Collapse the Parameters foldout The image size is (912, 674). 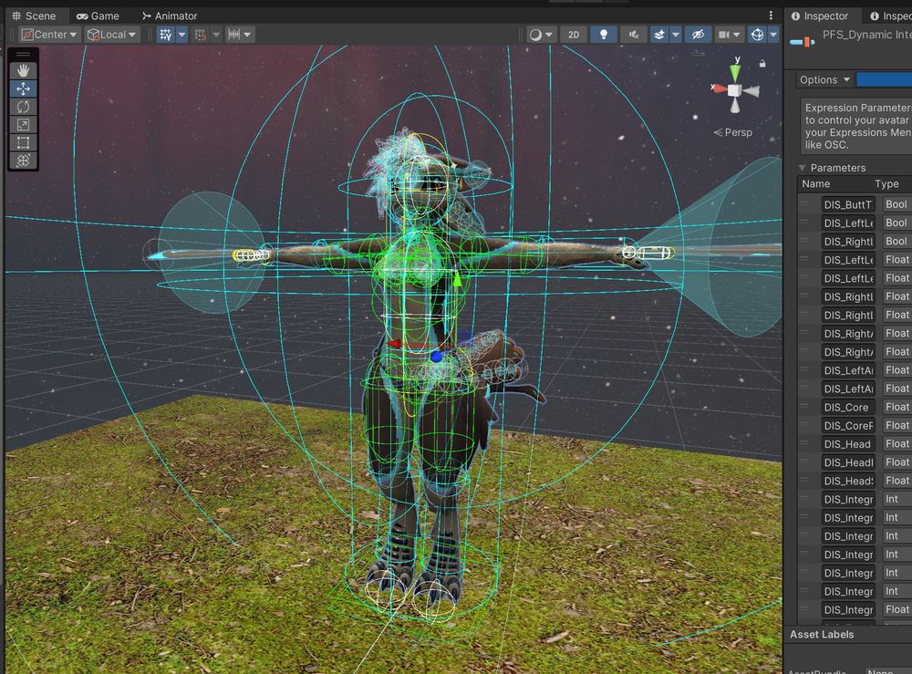[x=802, y=168]
